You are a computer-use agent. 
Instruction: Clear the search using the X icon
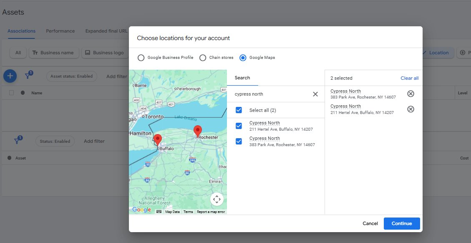point(315,94)
